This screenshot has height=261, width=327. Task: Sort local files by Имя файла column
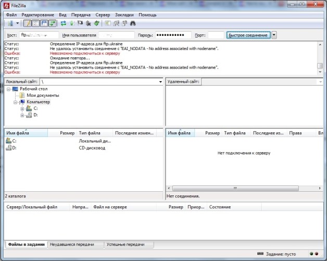click(x=26, y=133)
